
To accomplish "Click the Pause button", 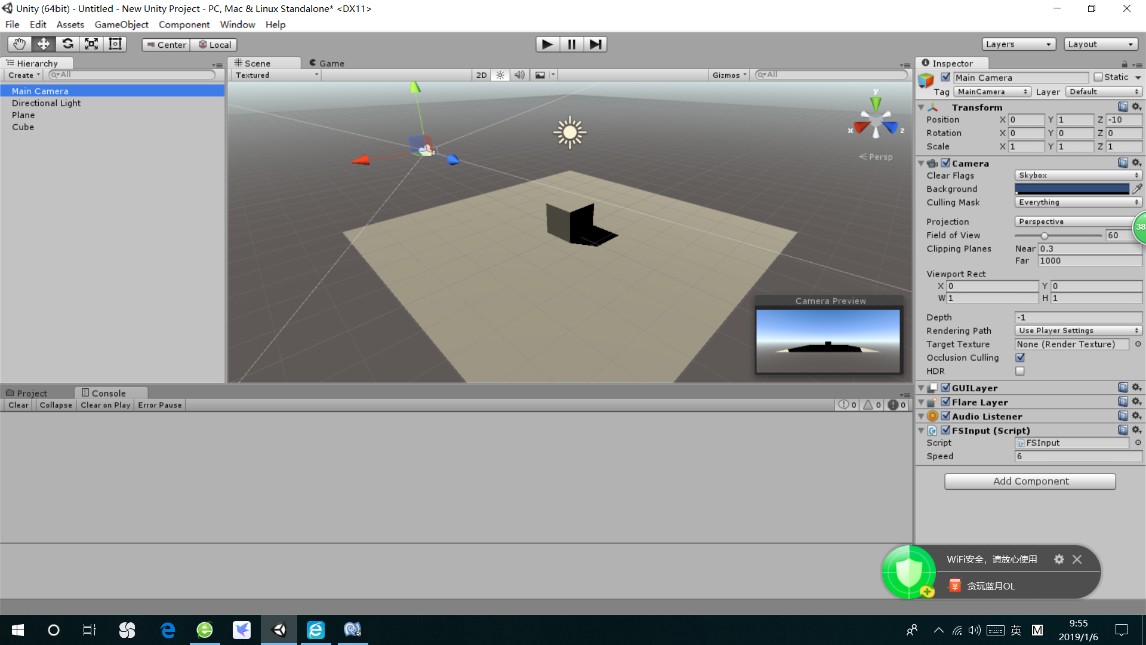I will [571, 44].
